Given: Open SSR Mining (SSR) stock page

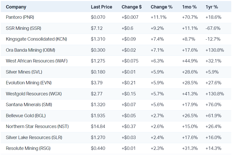Looking at the screenshot, I should [24, 28].
